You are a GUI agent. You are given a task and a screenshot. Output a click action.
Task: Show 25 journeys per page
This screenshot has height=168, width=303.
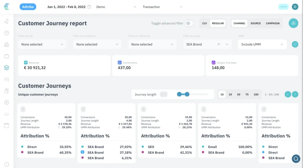tap(230, 94)
